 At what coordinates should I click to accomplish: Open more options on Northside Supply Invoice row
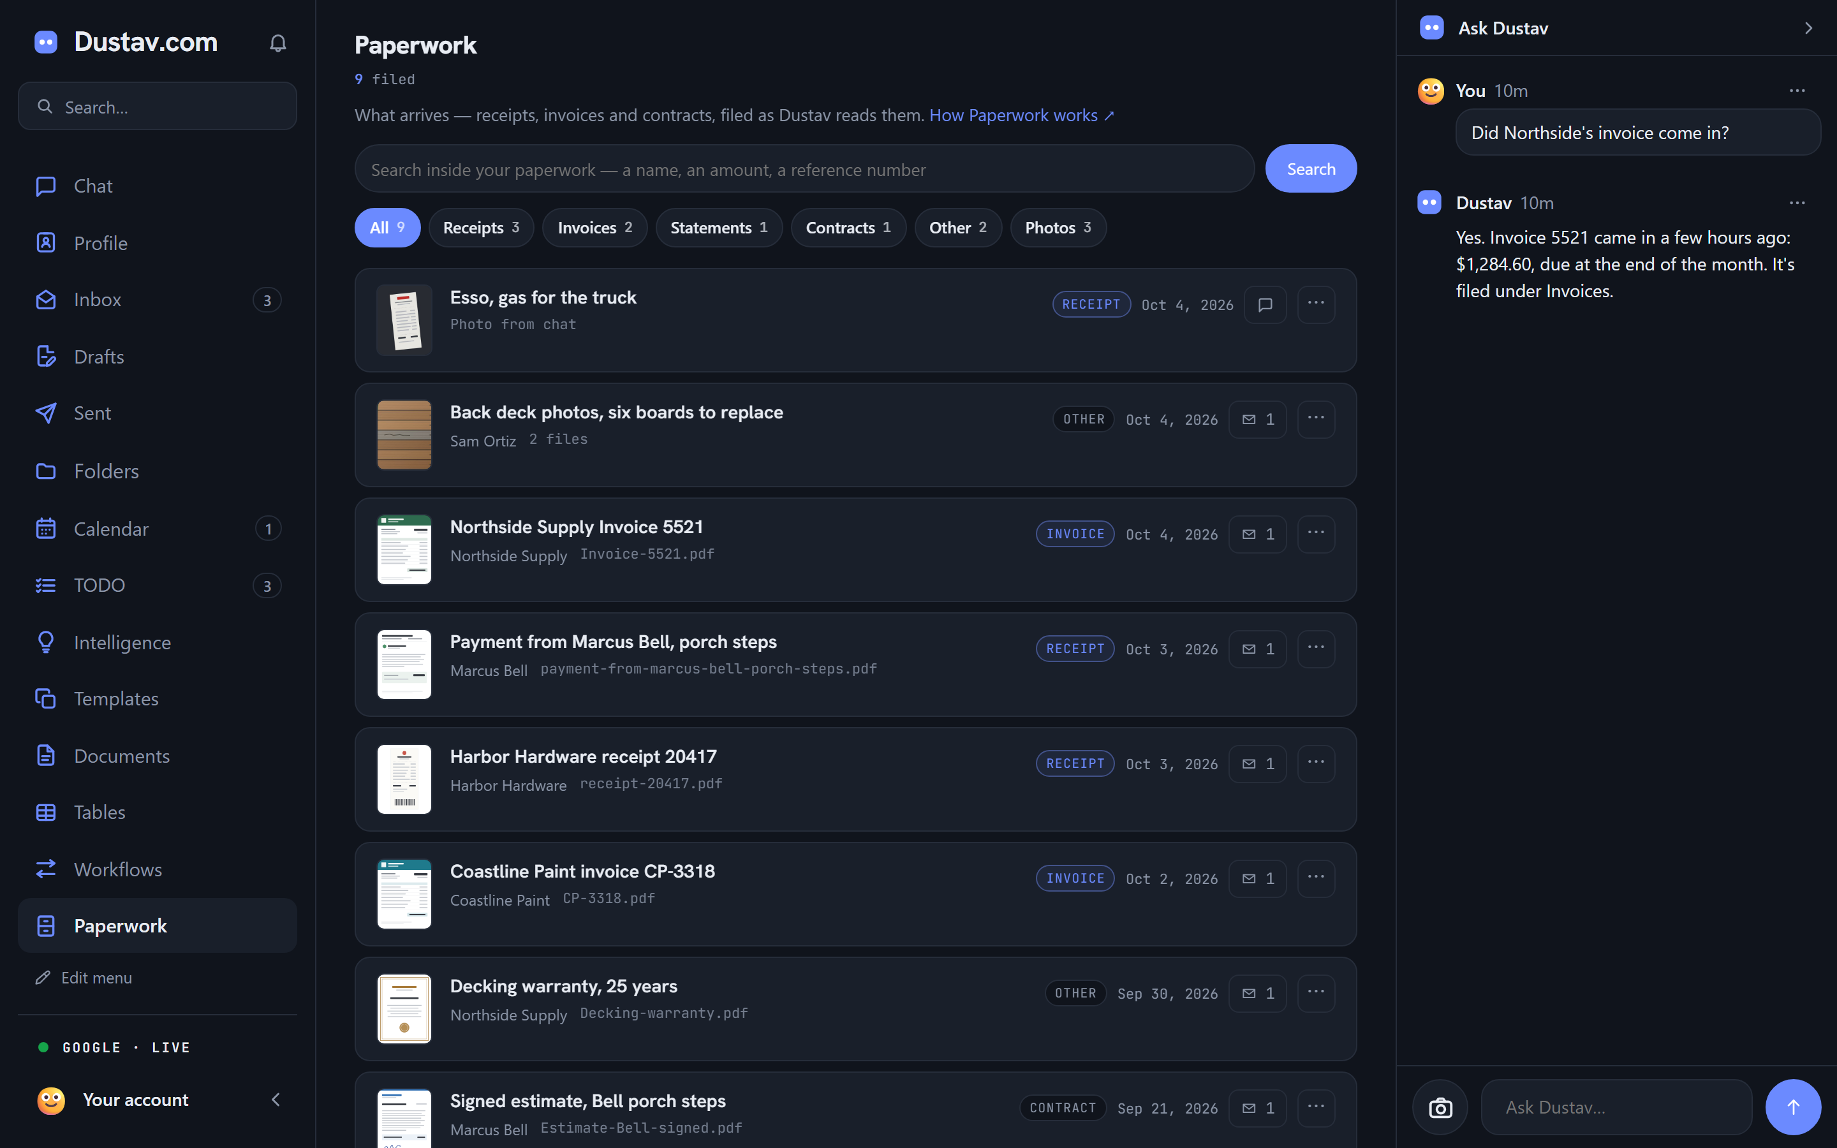tap(1315, 534)
